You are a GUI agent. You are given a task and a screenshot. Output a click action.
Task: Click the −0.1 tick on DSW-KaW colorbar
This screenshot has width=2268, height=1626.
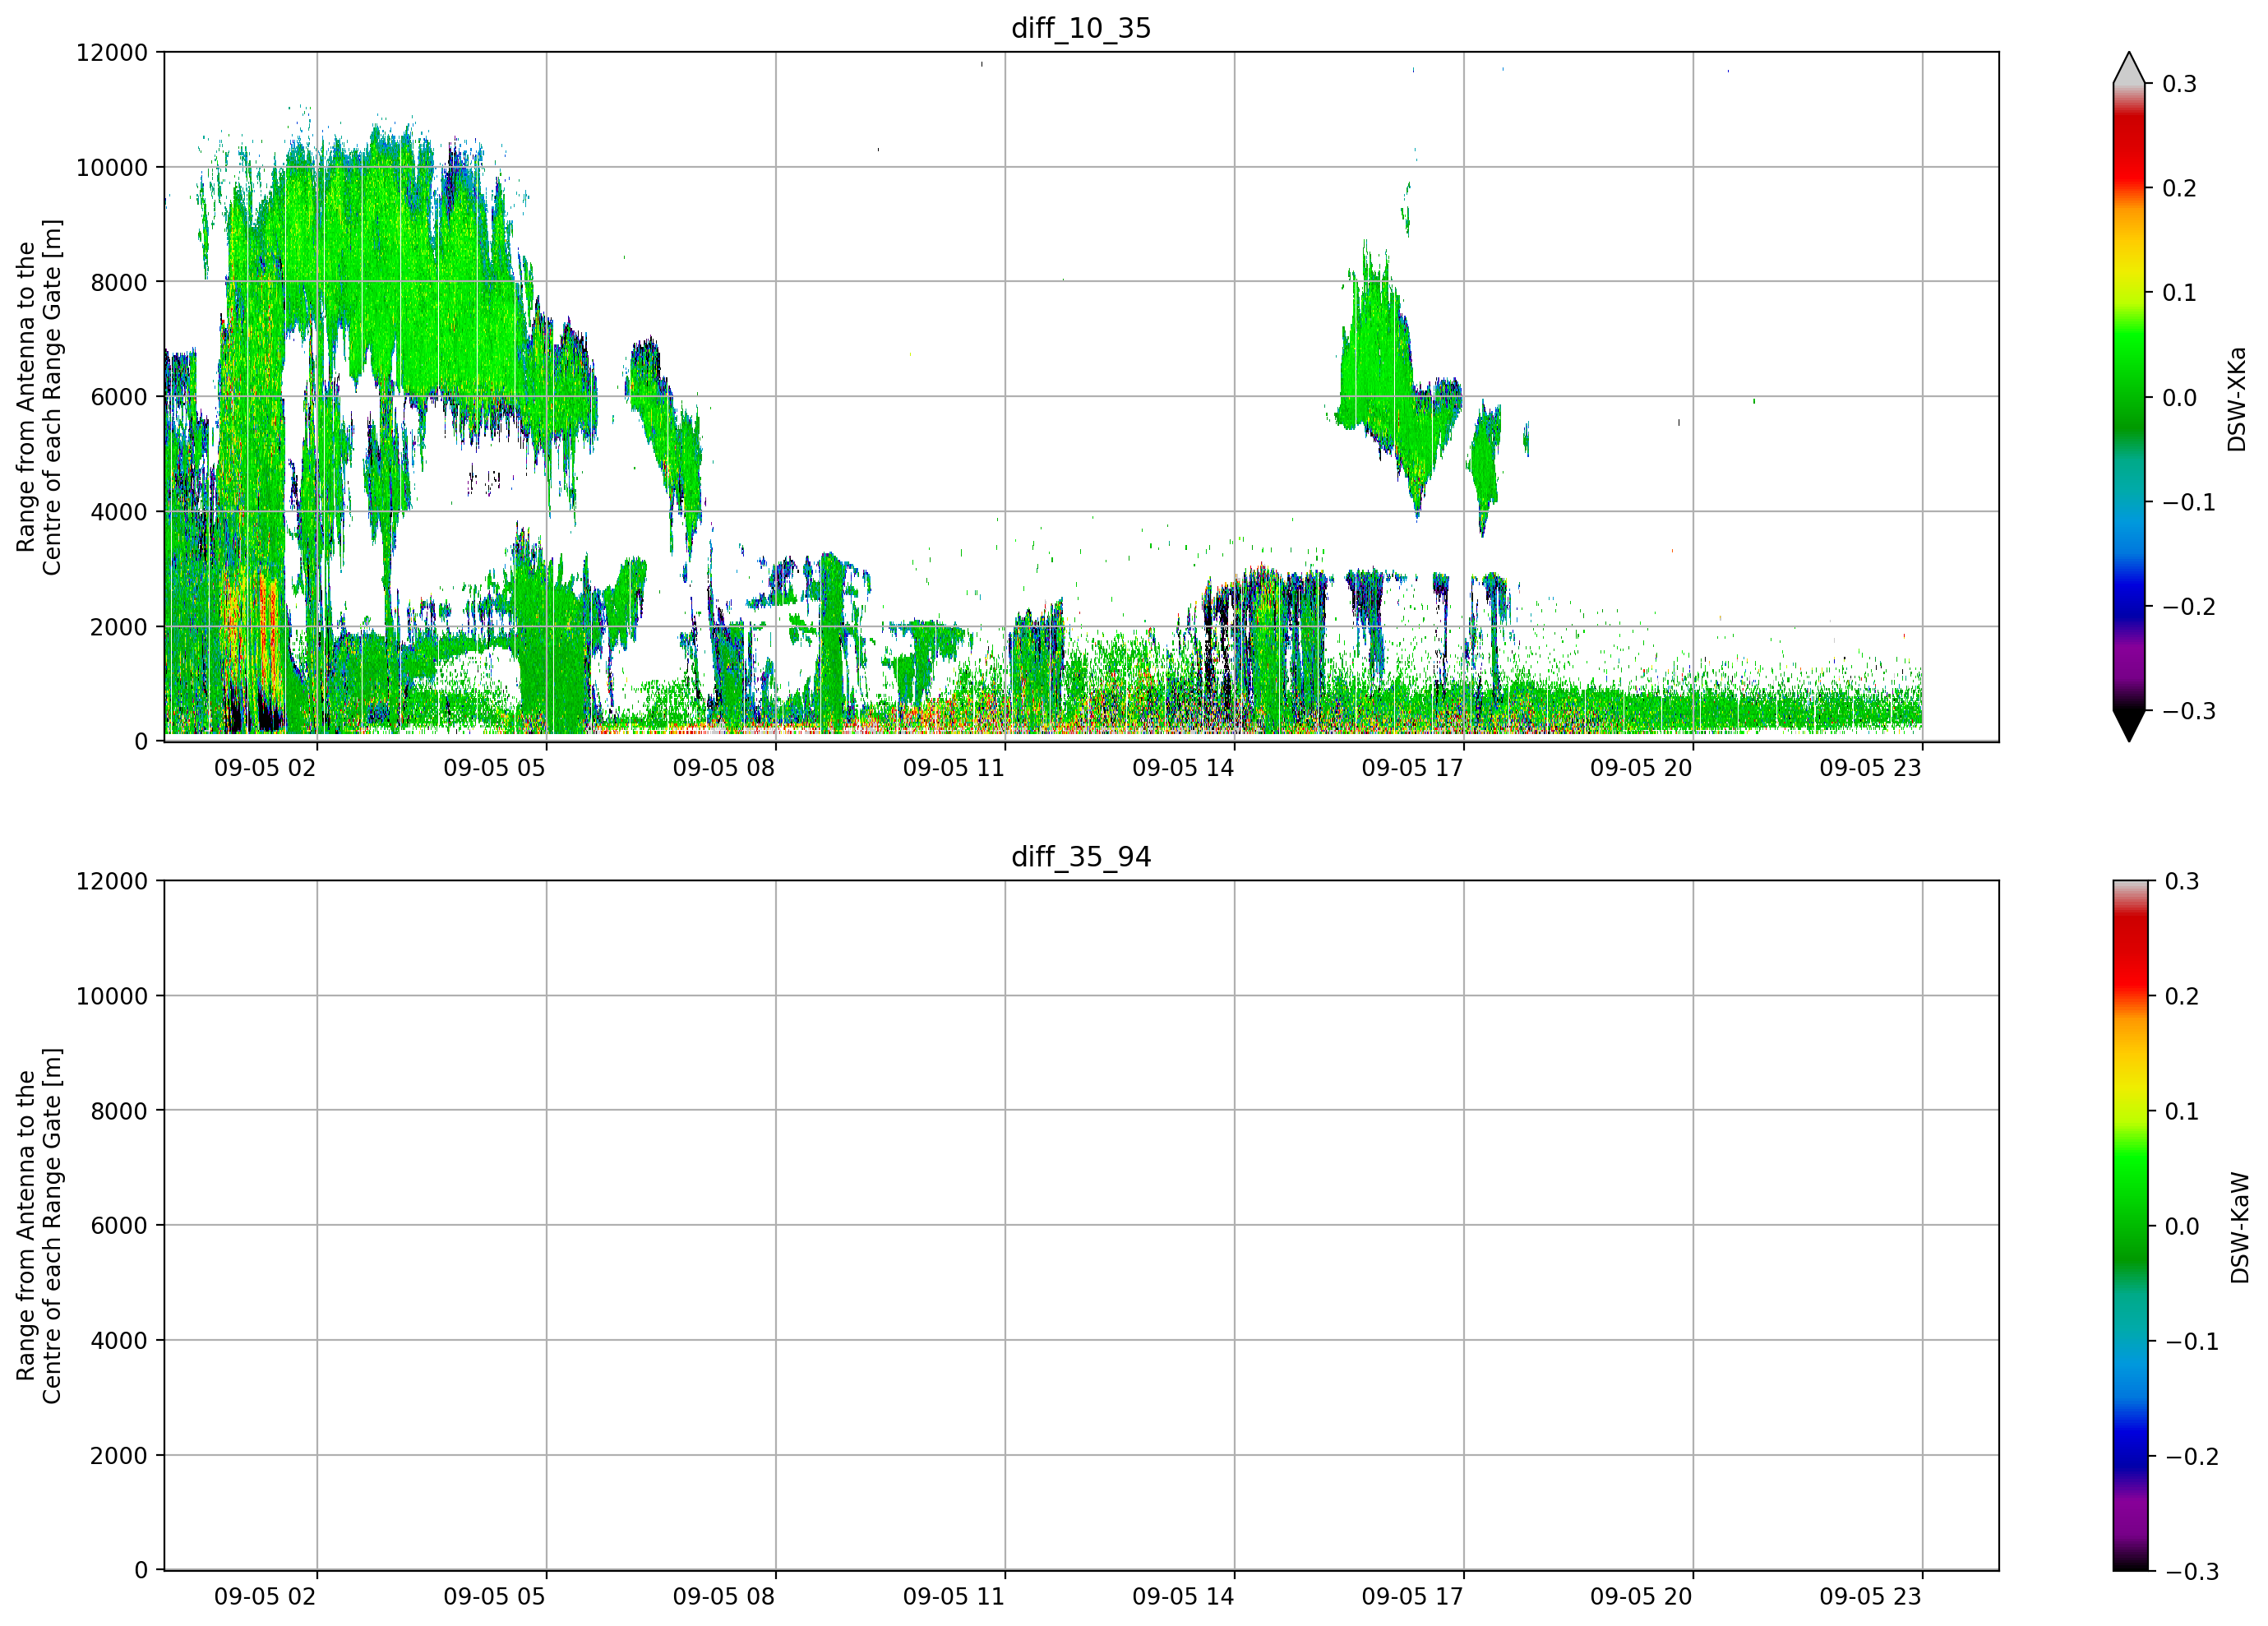(x=2191, y=1341)
